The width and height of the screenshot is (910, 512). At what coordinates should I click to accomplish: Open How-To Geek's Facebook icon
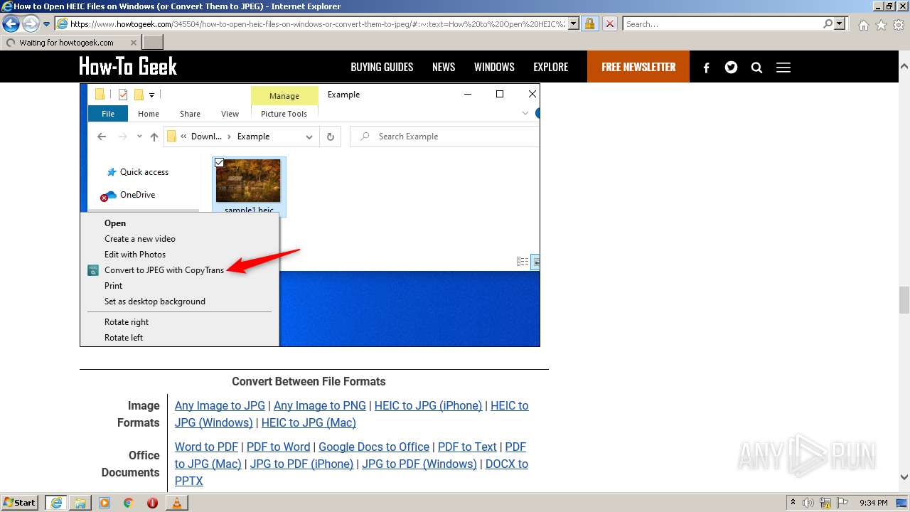[706, 68]
